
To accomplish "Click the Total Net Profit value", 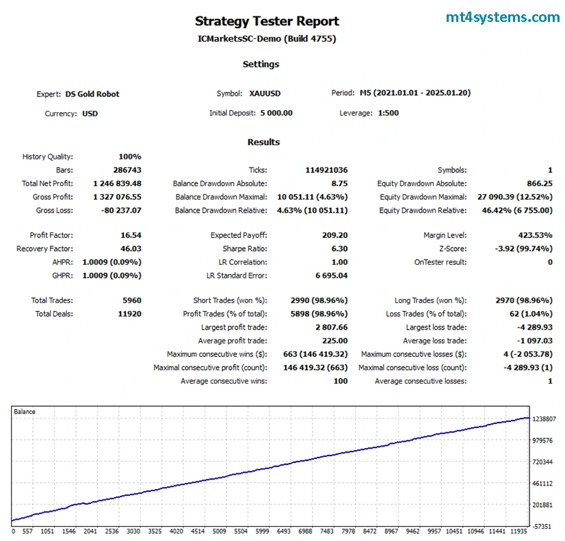I will (117, 183).
